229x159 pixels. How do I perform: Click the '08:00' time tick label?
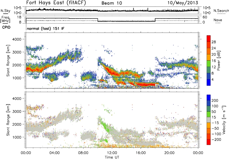[83, 153]
